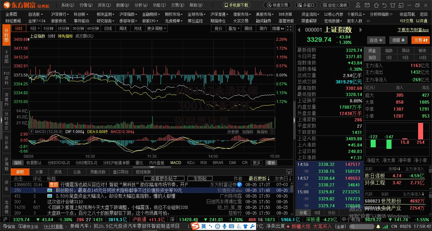The image size is (432, 231).
Task: Open the 手机版下载 mobile download button
Action: click(236, 5)
